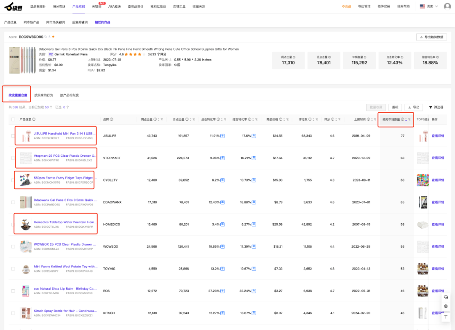Image resolution: width=455 pixels, height=330 pixels.
Task: Check the Homedics Tabletop Water Fountain row
Action: [13, 224]
